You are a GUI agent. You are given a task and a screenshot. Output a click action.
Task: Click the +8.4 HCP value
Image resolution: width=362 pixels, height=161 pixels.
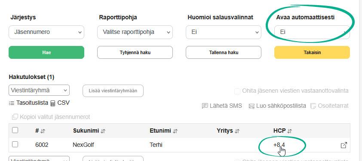tap(279, 145)
